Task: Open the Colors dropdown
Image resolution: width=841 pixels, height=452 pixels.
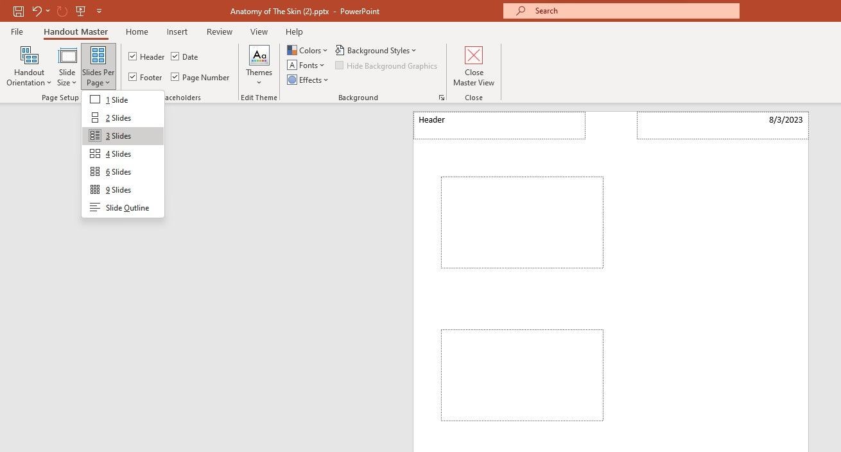Action: click(x=308, y=50)
